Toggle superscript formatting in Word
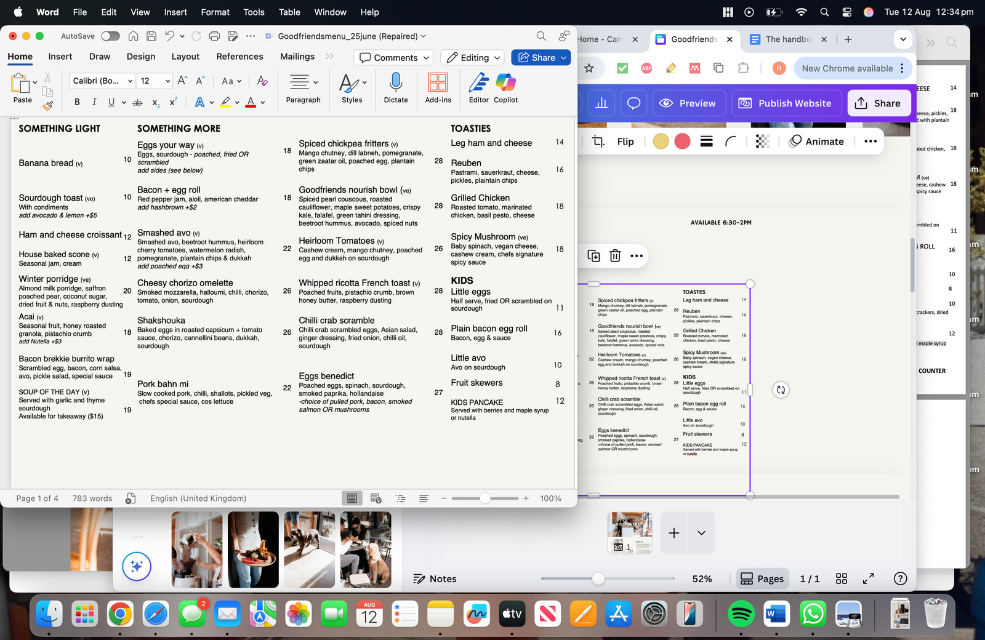985x640 pixels. 173,102
